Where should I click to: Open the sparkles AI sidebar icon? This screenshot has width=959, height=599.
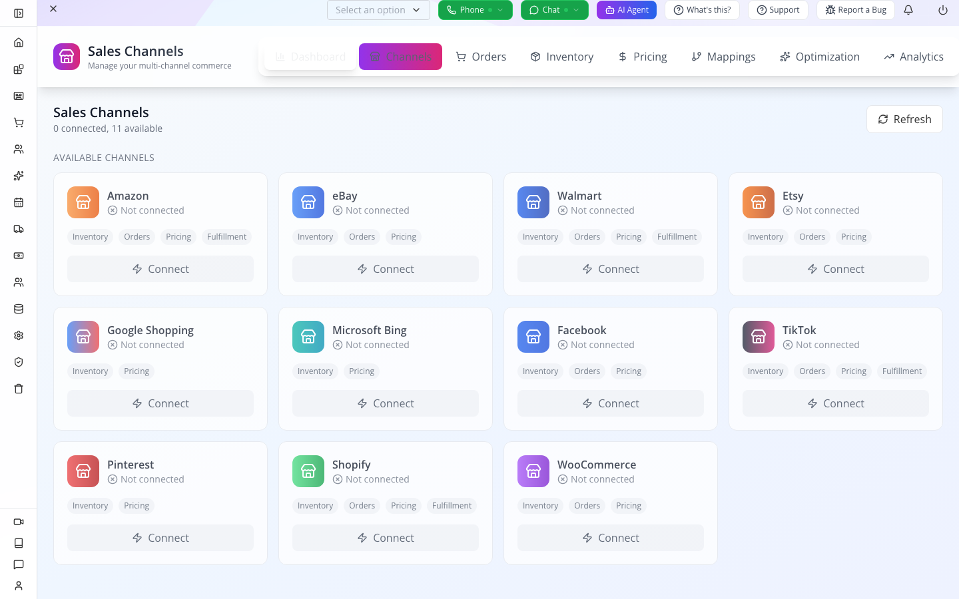click(x=19, y=176)
